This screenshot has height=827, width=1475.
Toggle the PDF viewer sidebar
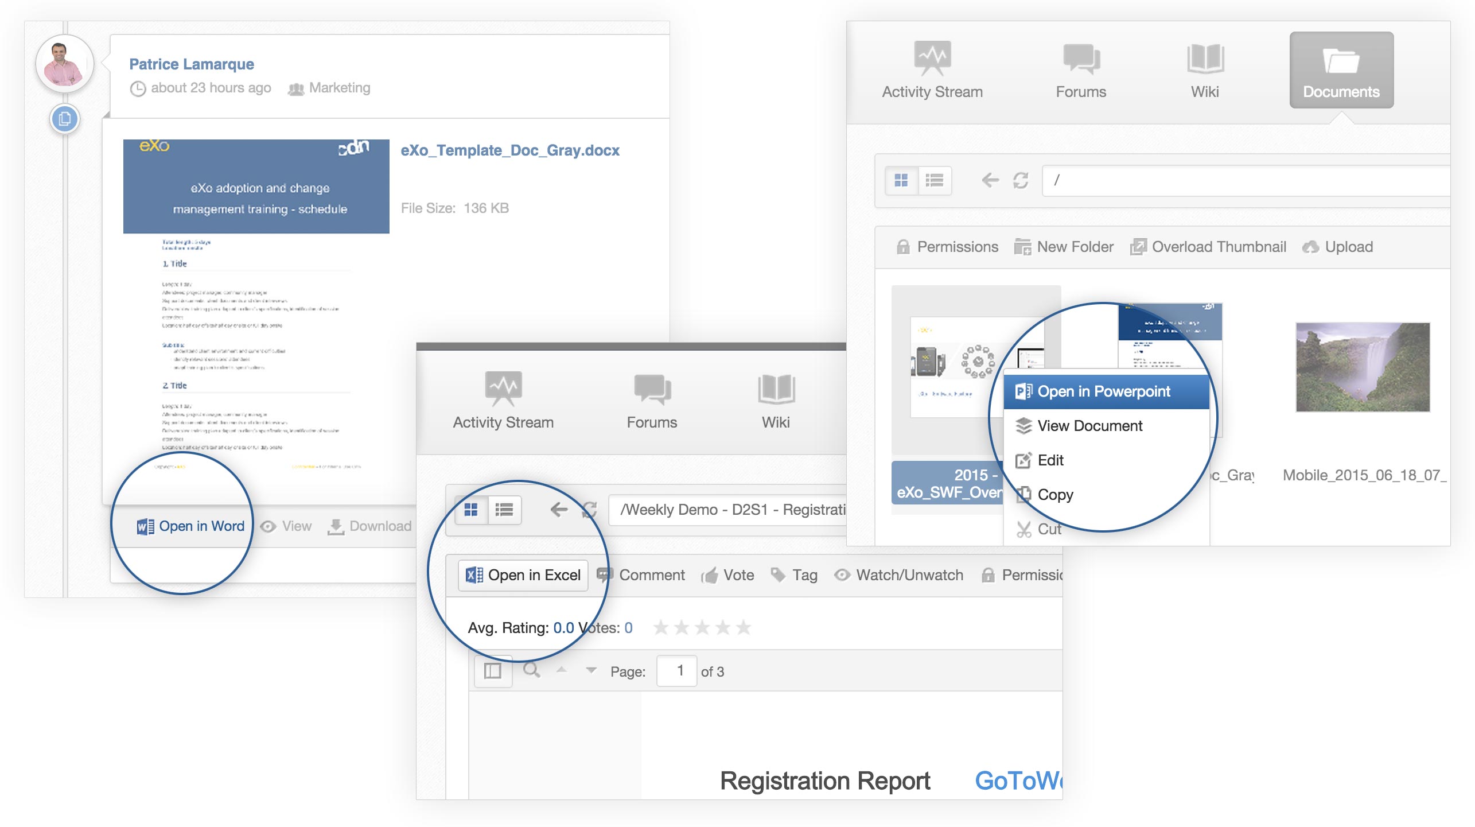point(493,671)
